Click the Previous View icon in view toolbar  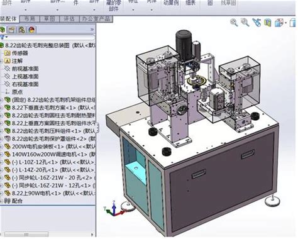pos(257,23)
